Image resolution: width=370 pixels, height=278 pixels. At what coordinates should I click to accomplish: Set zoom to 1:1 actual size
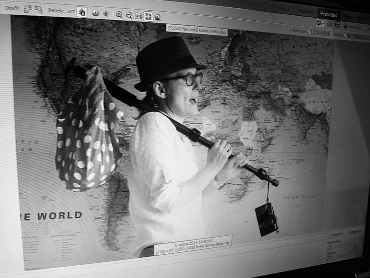139,16
